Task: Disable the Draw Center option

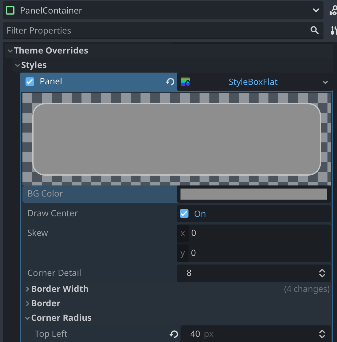Action: (x=184, y=213)
